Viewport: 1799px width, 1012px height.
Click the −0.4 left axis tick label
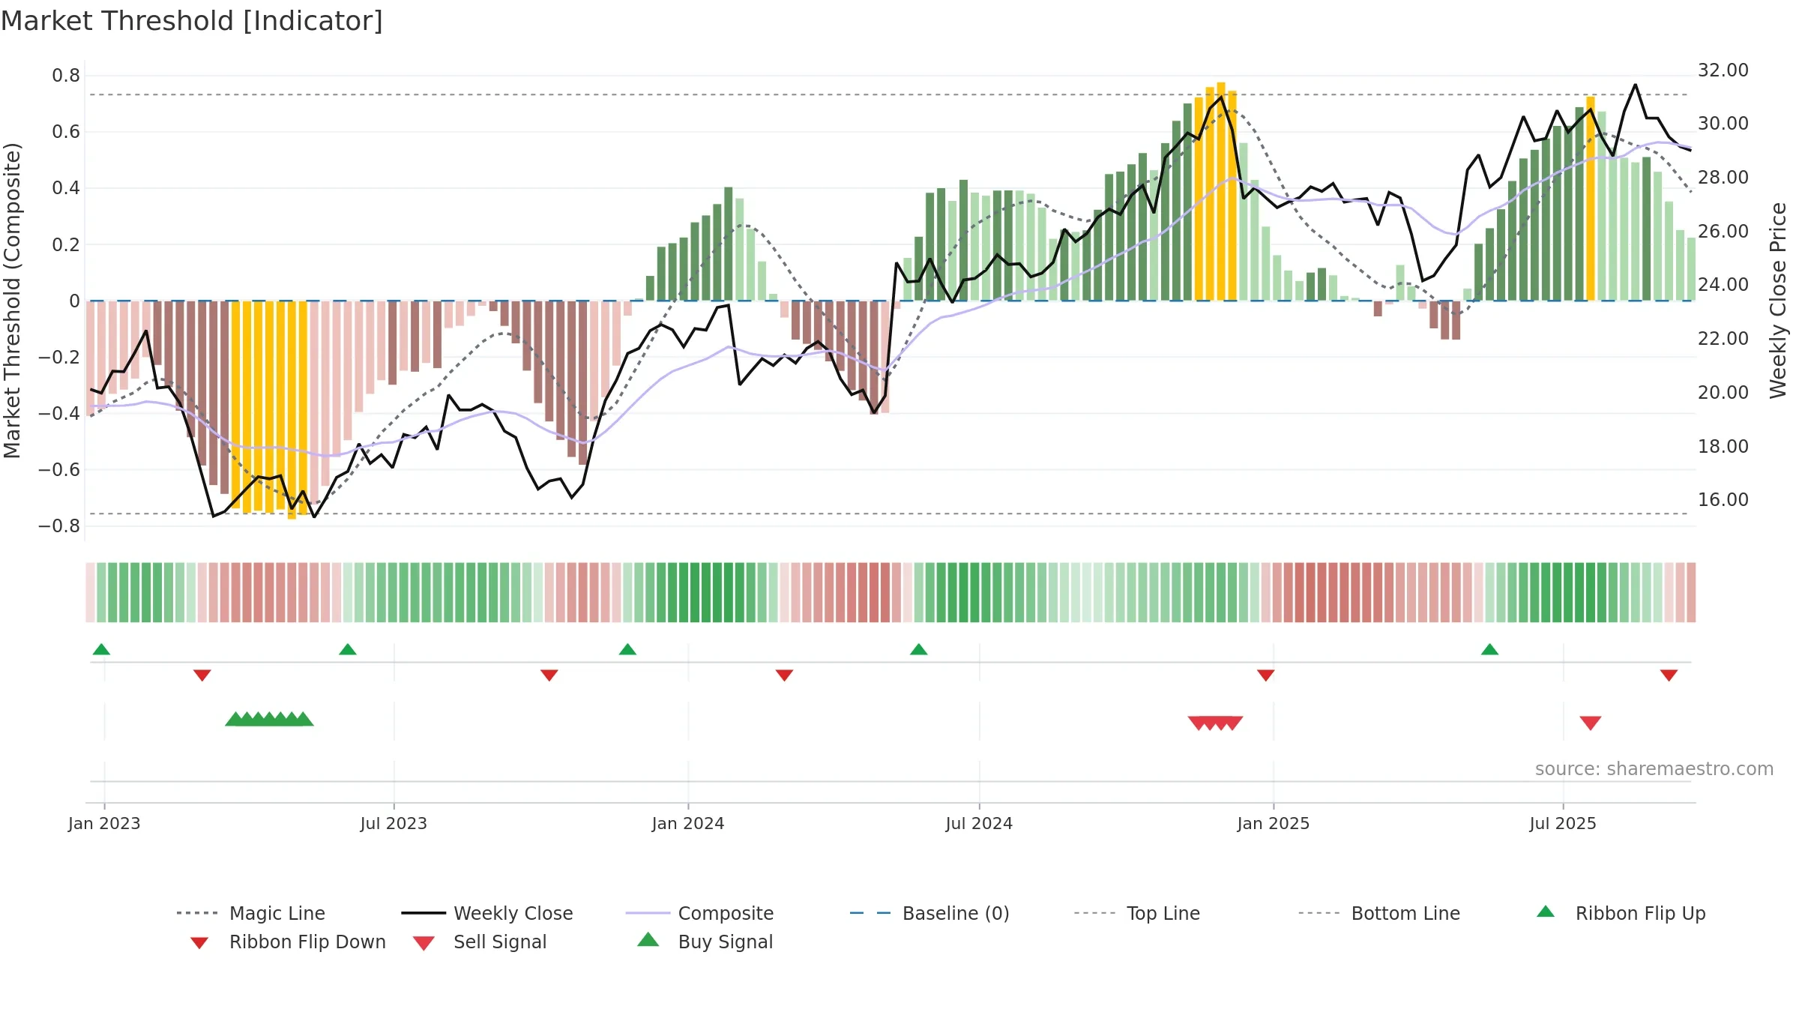[x=59, y=414]
